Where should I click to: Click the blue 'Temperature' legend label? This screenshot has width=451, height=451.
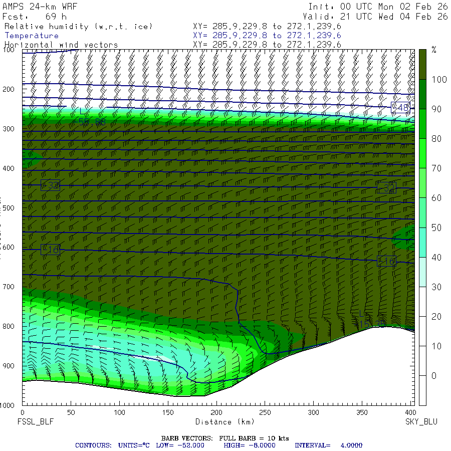32,36
